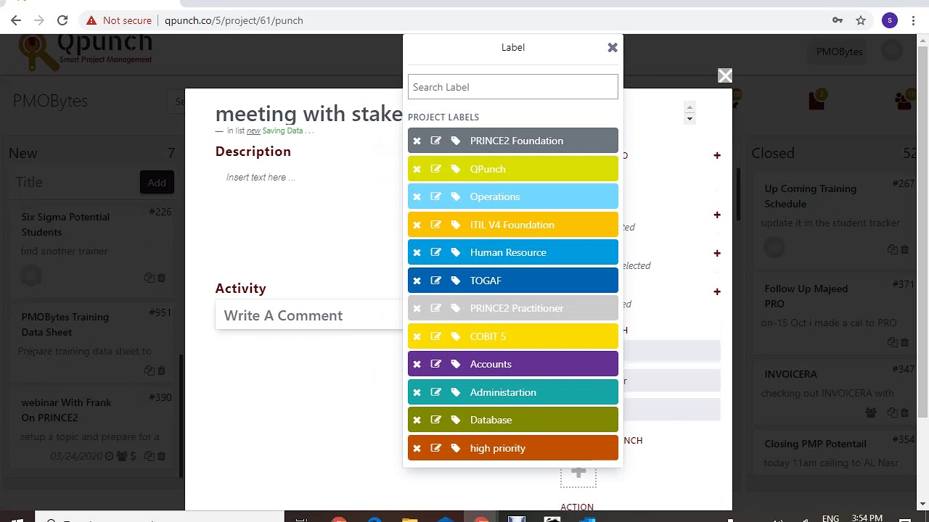Click the up arrow stepper in card modal
Image resolution: width=929 pixels, height=522 pixels.
point(689,107)
